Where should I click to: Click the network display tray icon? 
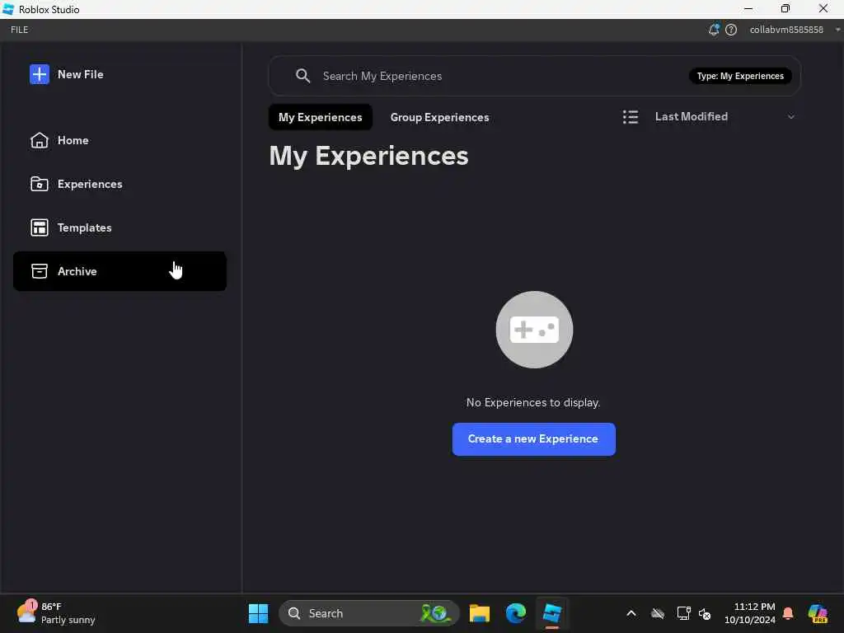coord(683,613)
